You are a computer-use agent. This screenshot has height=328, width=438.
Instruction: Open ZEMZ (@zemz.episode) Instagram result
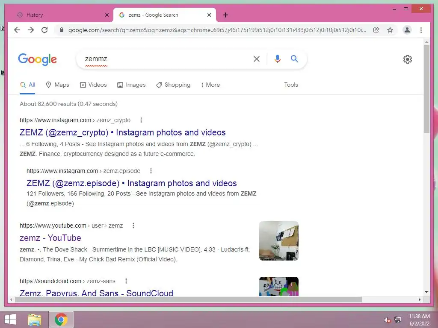[x=132, y=183]
